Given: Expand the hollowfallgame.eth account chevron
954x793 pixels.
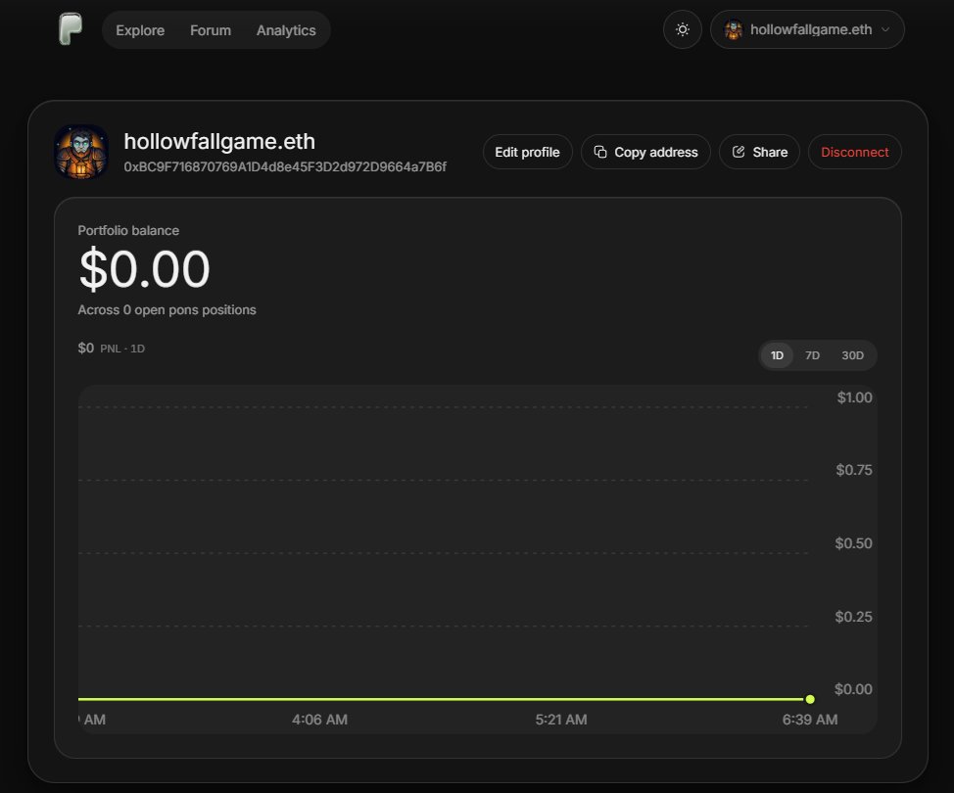Looking at the screenshot, I should (885, 29).
